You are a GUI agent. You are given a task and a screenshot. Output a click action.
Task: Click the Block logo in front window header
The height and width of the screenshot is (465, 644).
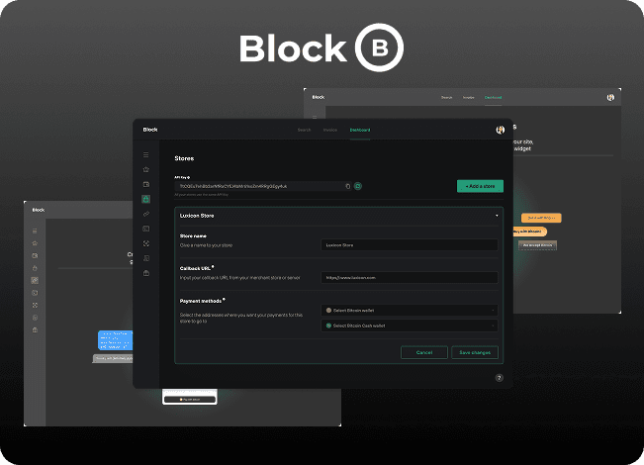(x=150, y=130)
